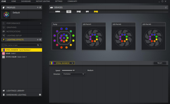Open the Spiral Rainbow effect type dropdown

(x=62, y=63)
